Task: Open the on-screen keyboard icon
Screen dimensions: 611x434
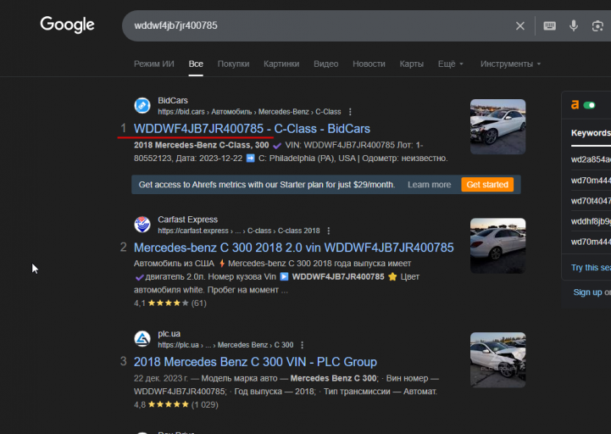Action: tap(549, 25)
